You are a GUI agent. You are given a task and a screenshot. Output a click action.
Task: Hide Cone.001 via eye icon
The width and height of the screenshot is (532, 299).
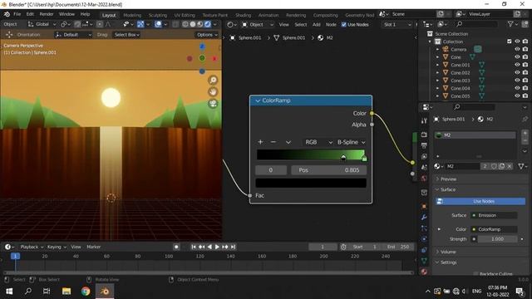coord(517,65)
